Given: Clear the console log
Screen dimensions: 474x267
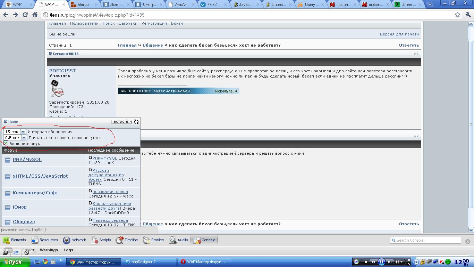Looking at the screenshot, I should [27, 252].
